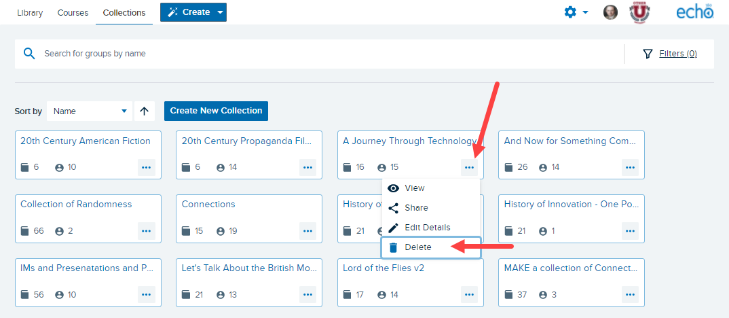This screenshot has height=318, width=729.
Task: Switch to the Collections tab
Action: tap(124, 13)
